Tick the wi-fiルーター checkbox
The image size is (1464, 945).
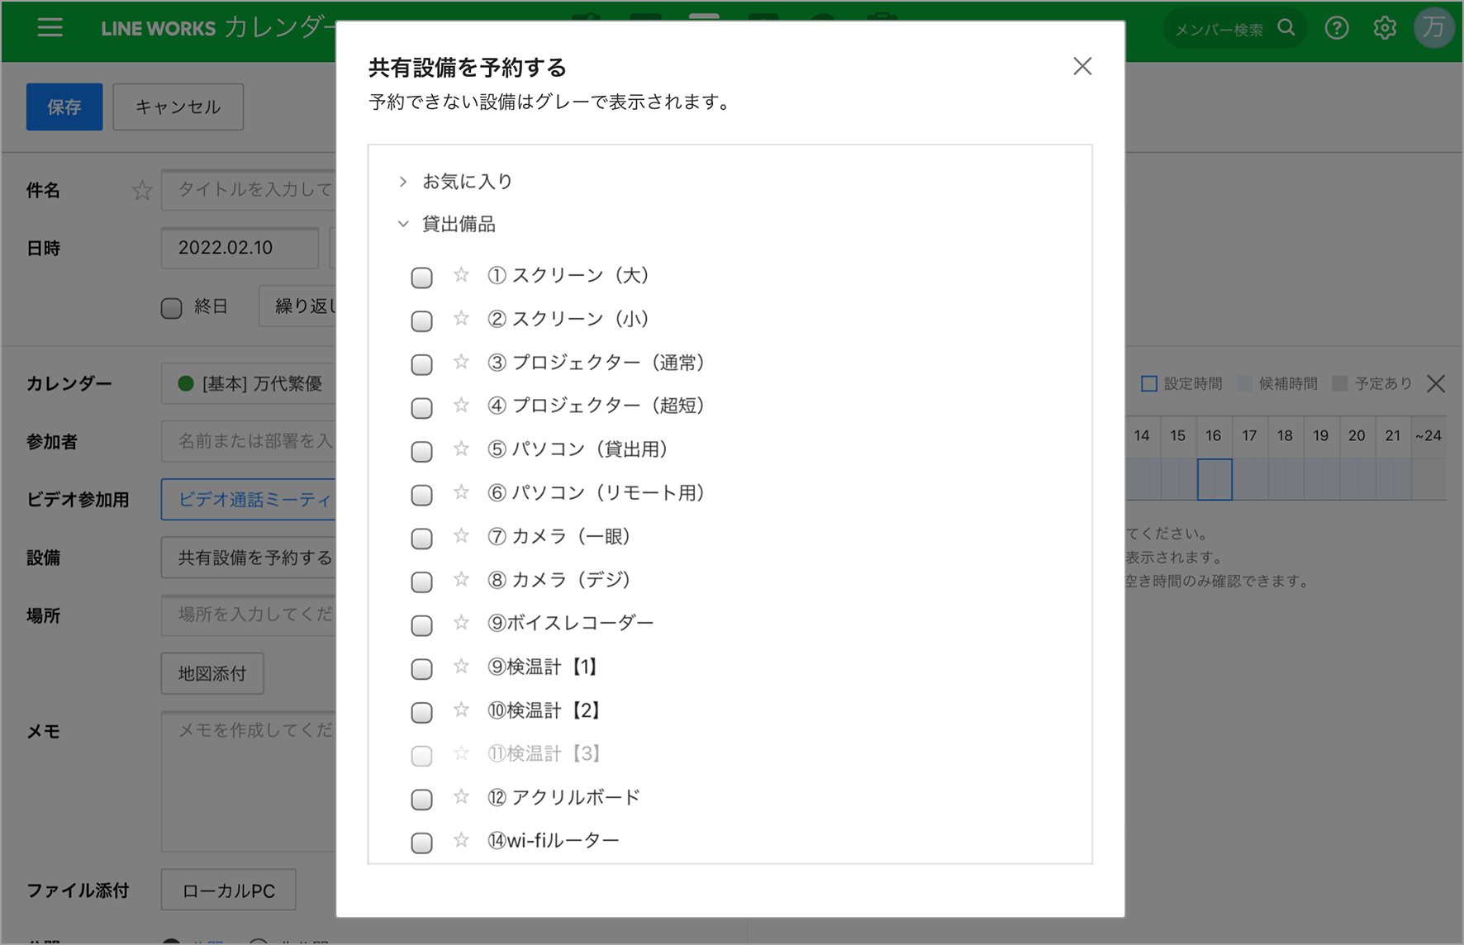421,843
